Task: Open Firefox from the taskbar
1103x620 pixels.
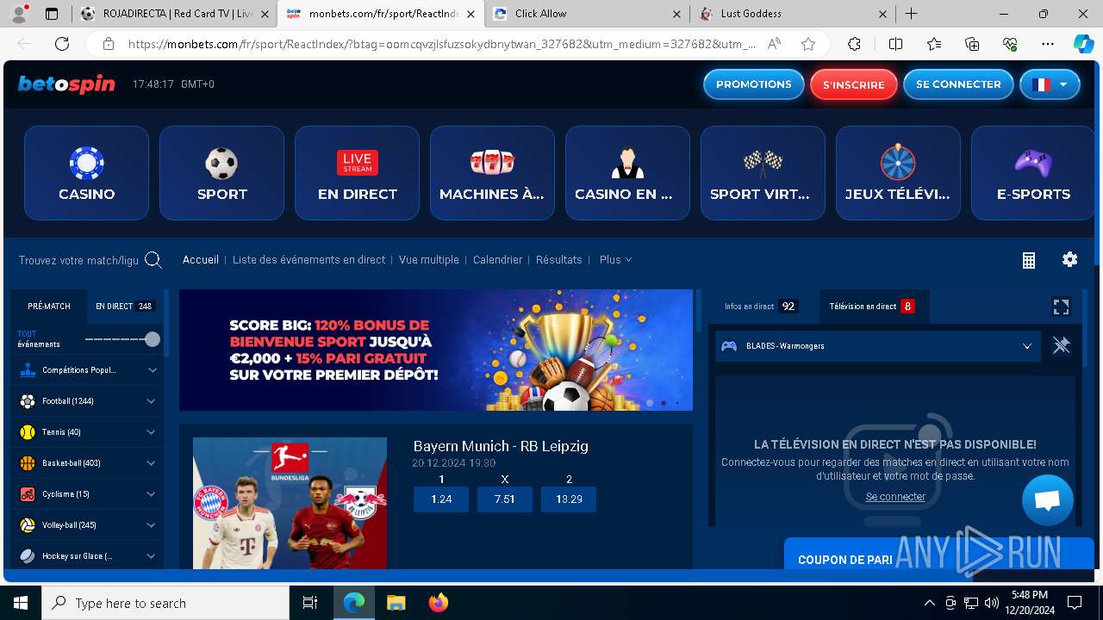Action: click(x=439, y=603)
